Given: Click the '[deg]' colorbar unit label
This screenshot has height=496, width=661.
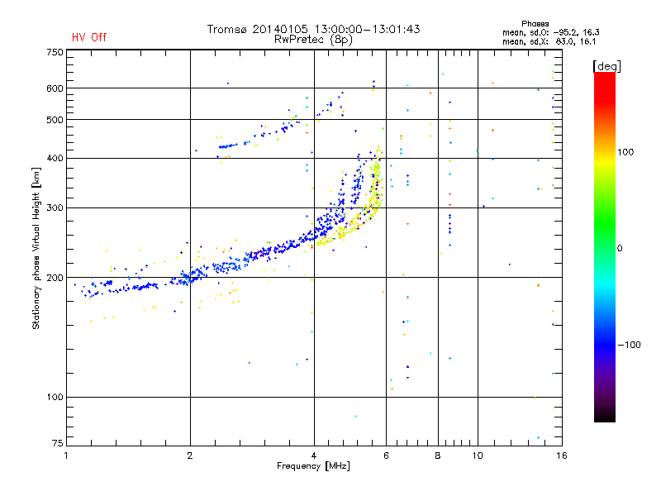Looking at the screenshot, I should point(606,66).
